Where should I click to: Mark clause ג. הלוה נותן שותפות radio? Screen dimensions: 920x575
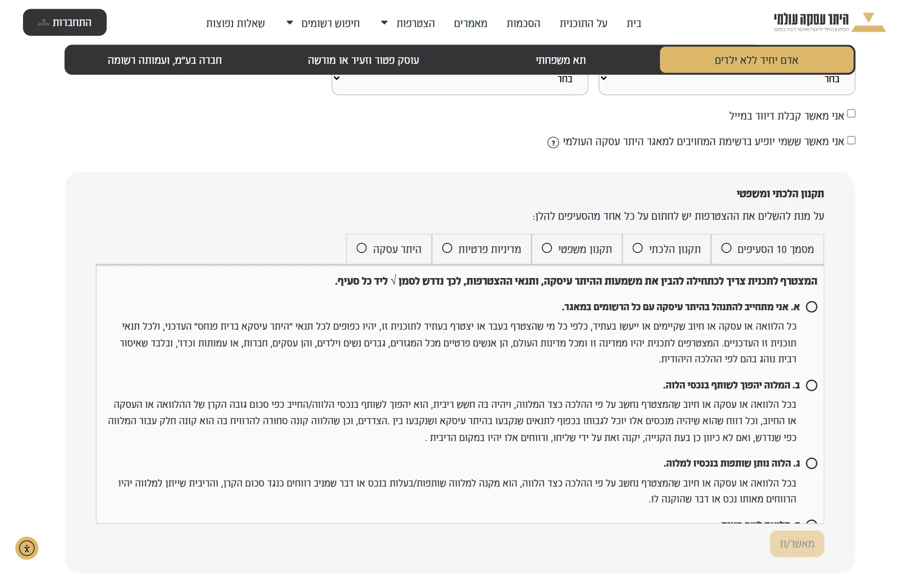pos(811,464)
